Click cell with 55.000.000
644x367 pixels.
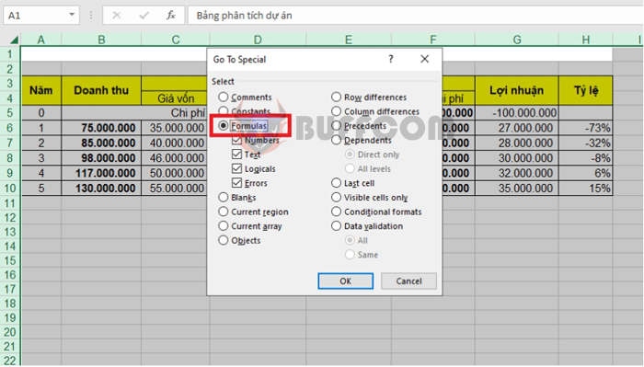[175, 189]
